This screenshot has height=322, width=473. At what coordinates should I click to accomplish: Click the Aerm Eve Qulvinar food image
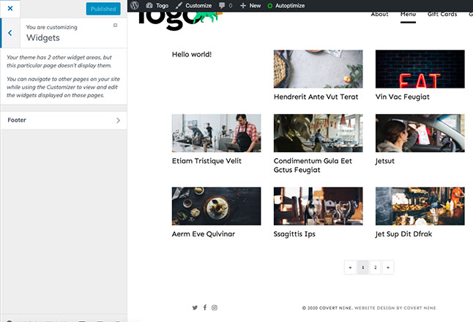click(x=216, y=206)
